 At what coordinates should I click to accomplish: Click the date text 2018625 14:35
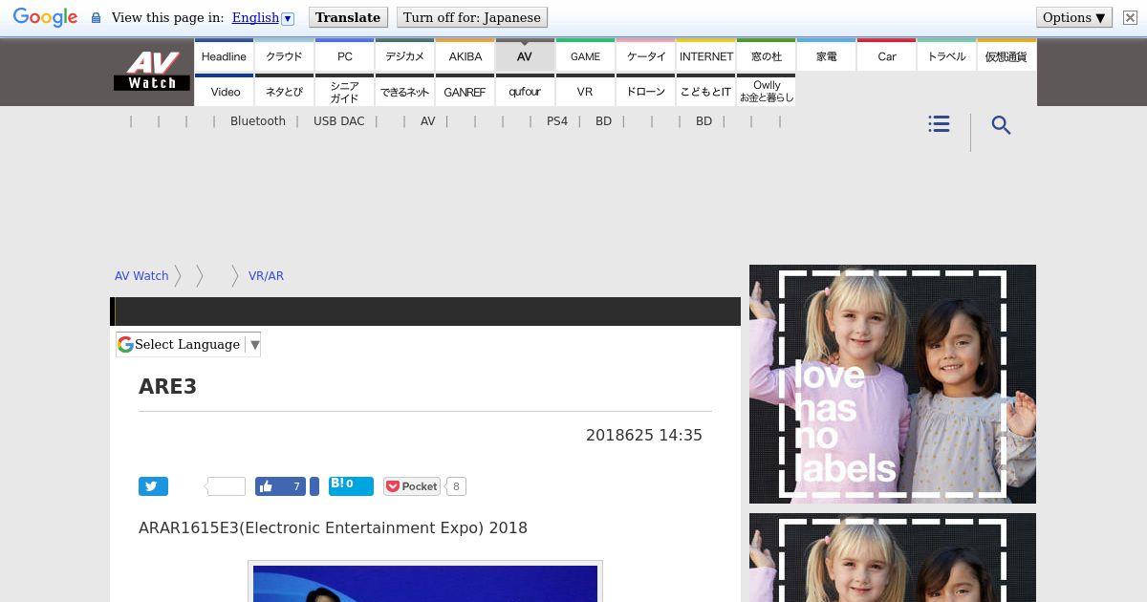pos(644,435)
